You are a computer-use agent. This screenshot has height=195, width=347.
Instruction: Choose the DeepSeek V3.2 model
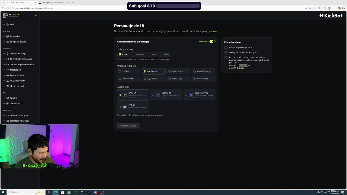click(x=199, y=95)
